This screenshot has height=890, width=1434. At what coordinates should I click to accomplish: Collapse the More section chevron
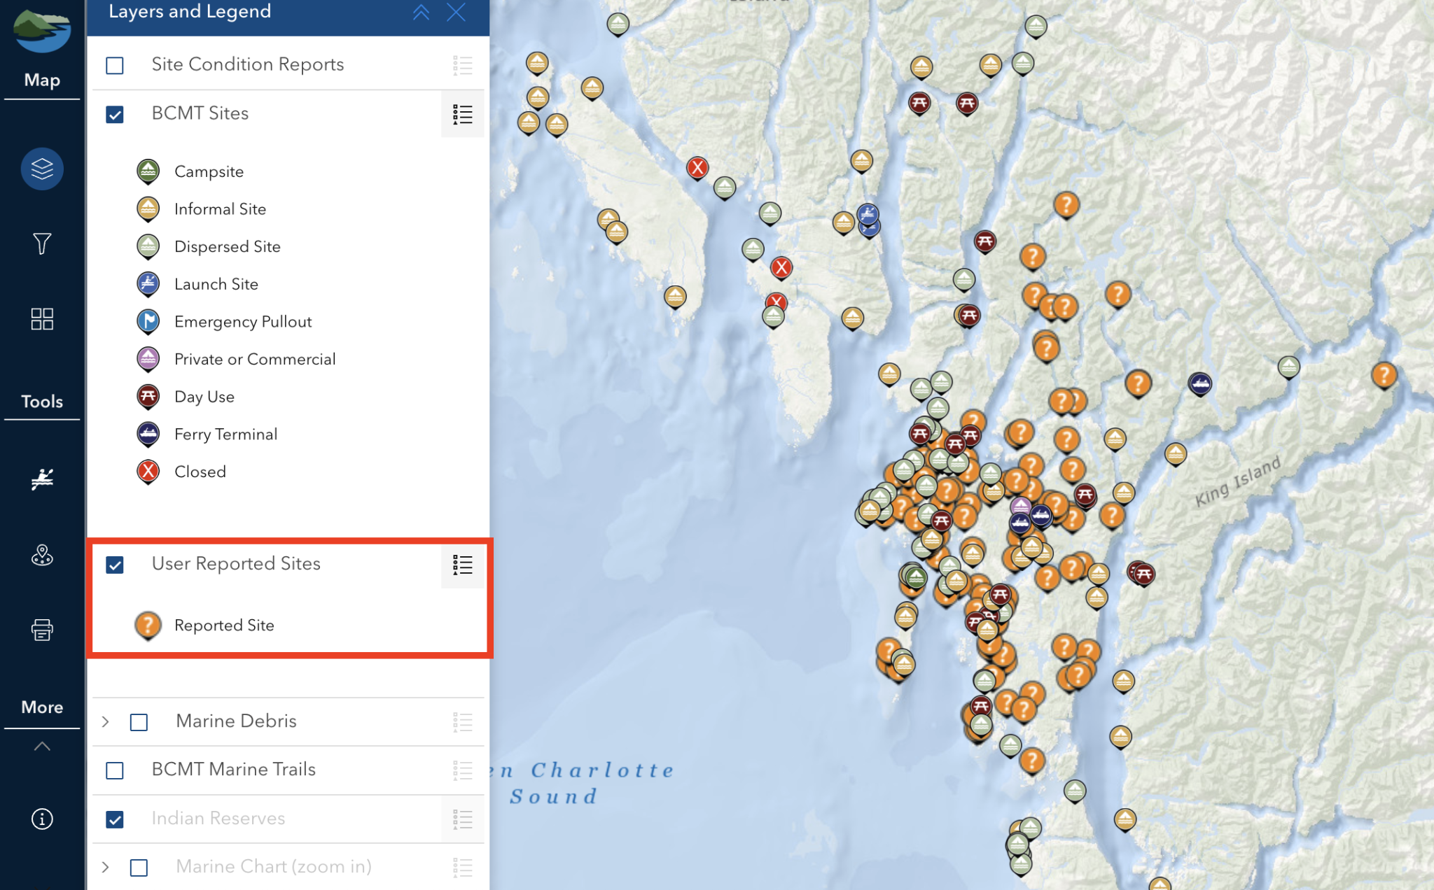pos(42,746)
